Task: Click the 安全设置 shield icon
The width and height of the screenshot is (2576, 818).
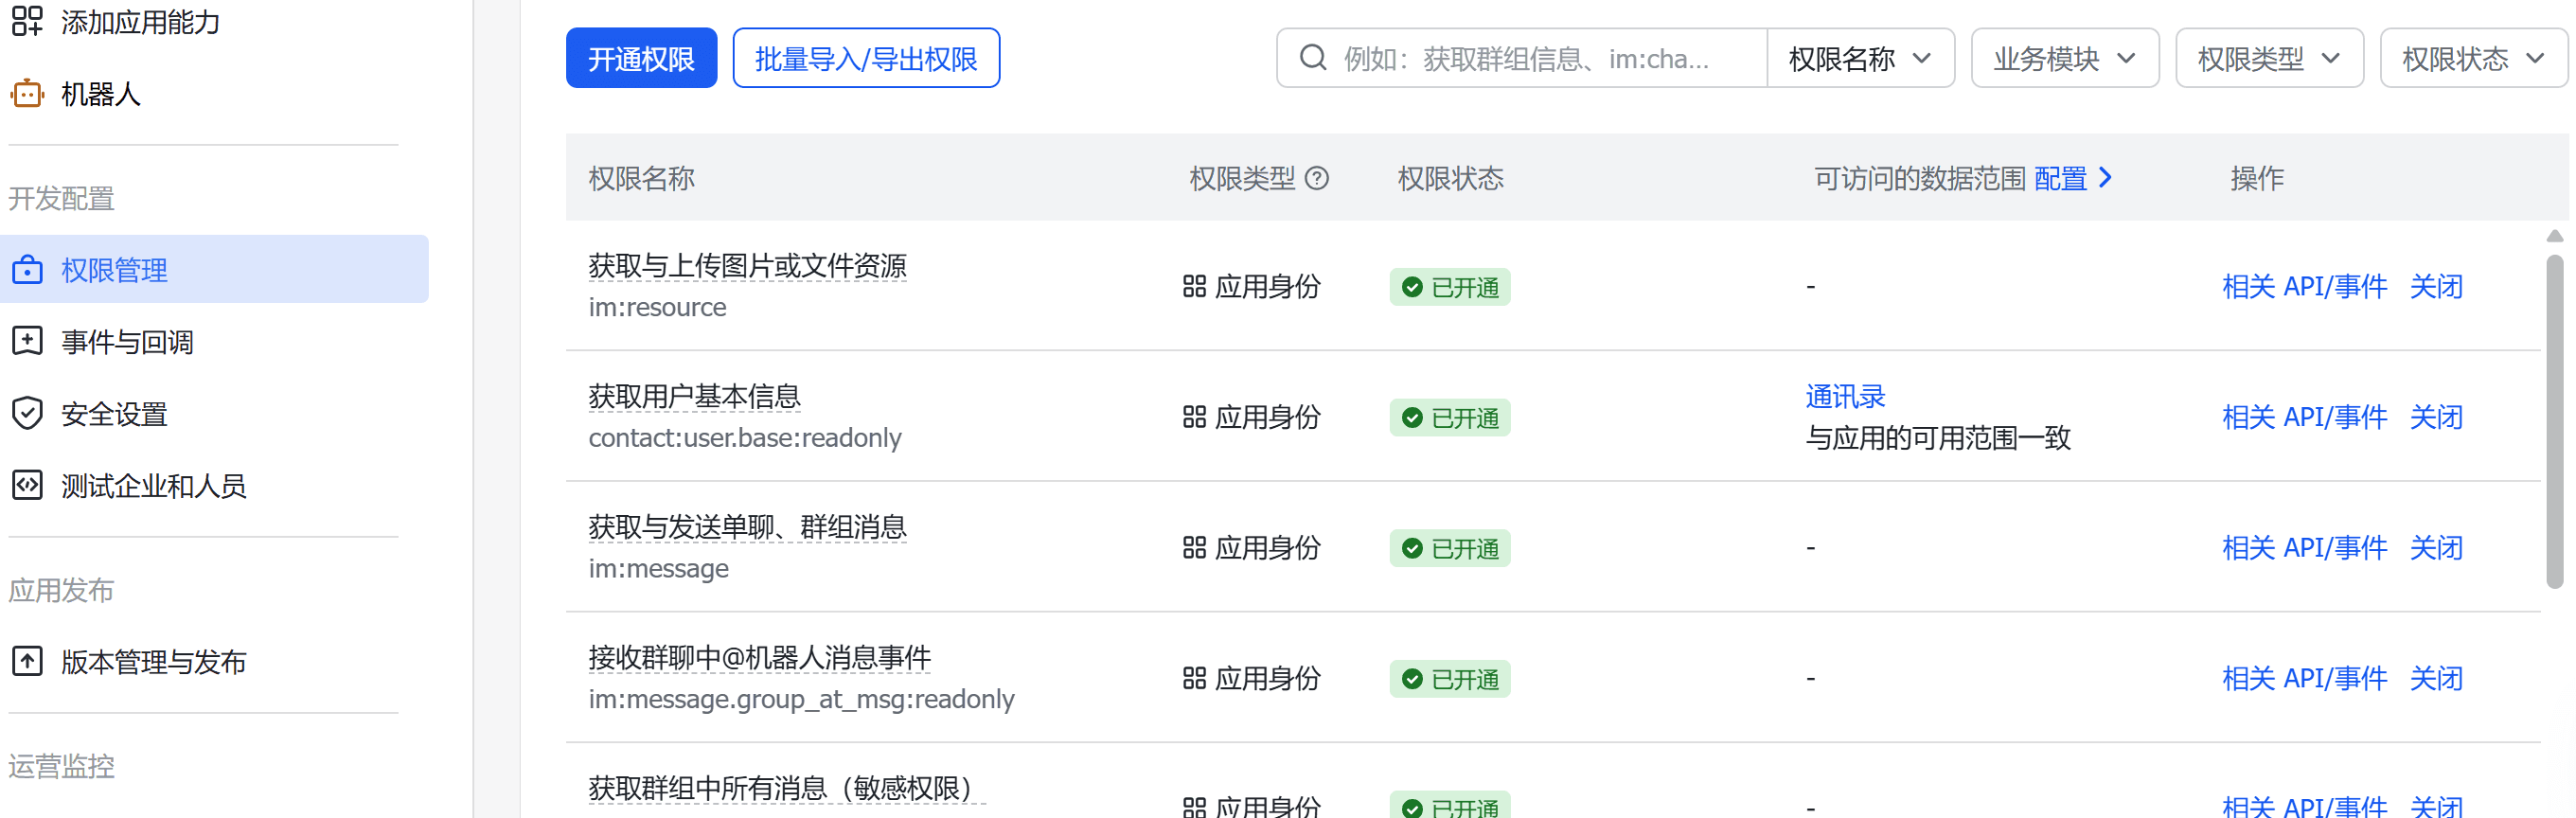Action: 27,413
